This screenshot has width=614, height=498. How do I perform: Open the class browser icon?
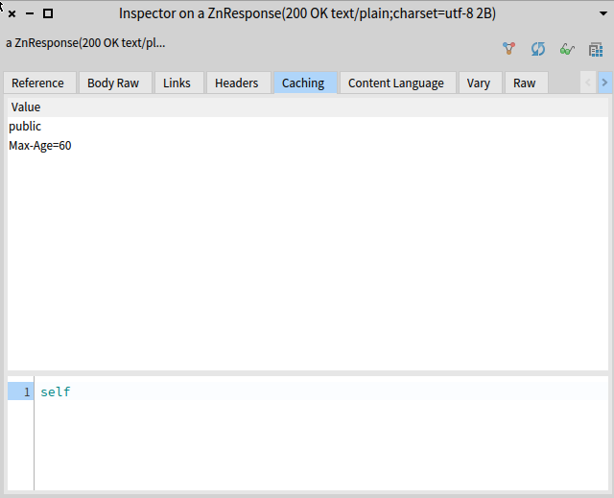(596, 50)
